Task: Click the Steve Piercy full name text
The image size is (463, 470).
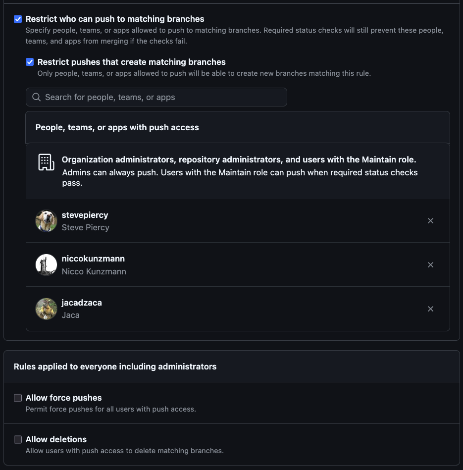Action: tap(85, 227)
